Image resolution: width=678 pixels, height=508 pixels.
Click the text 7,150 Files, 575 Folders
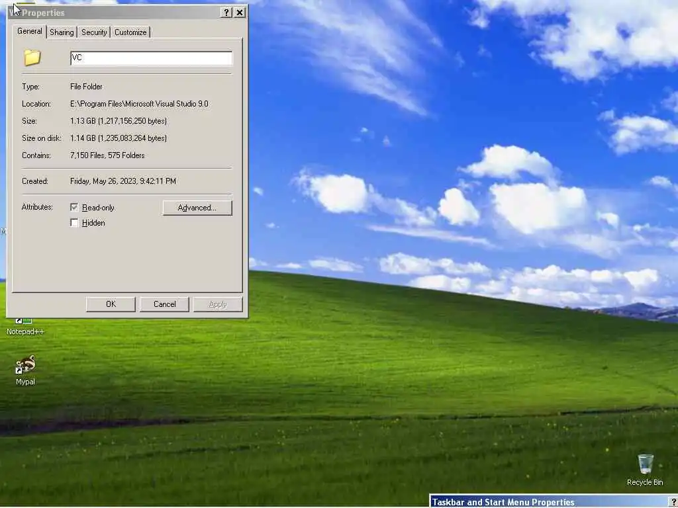107,155
